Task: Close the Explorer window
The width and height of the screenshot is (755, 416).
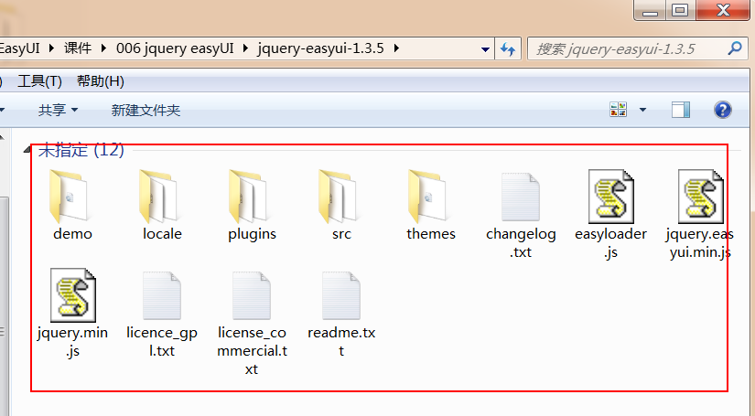Action: [723, 10]
